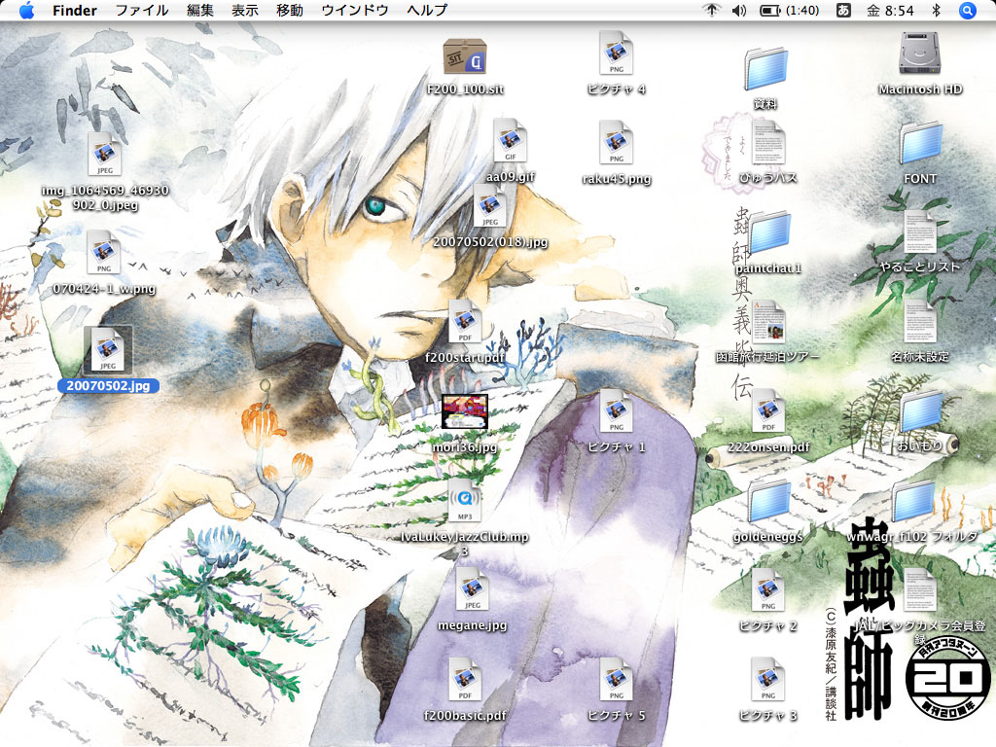The image size is (996, 747).
Task: Select the aa09.gif file icon
Action: [510, 140]
